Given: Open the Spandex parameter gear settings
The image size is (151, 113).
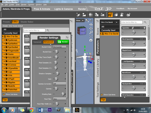Looking at the screenshot, I should tap(144, 28).
